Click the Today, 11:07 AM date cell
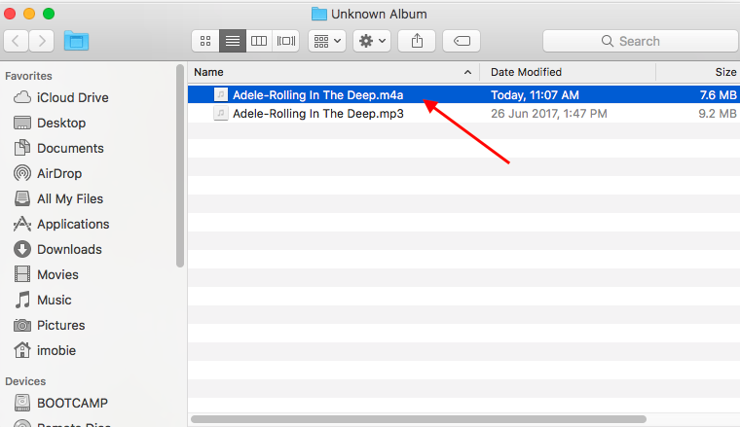The image size is (740, 427). coord(535,95)
